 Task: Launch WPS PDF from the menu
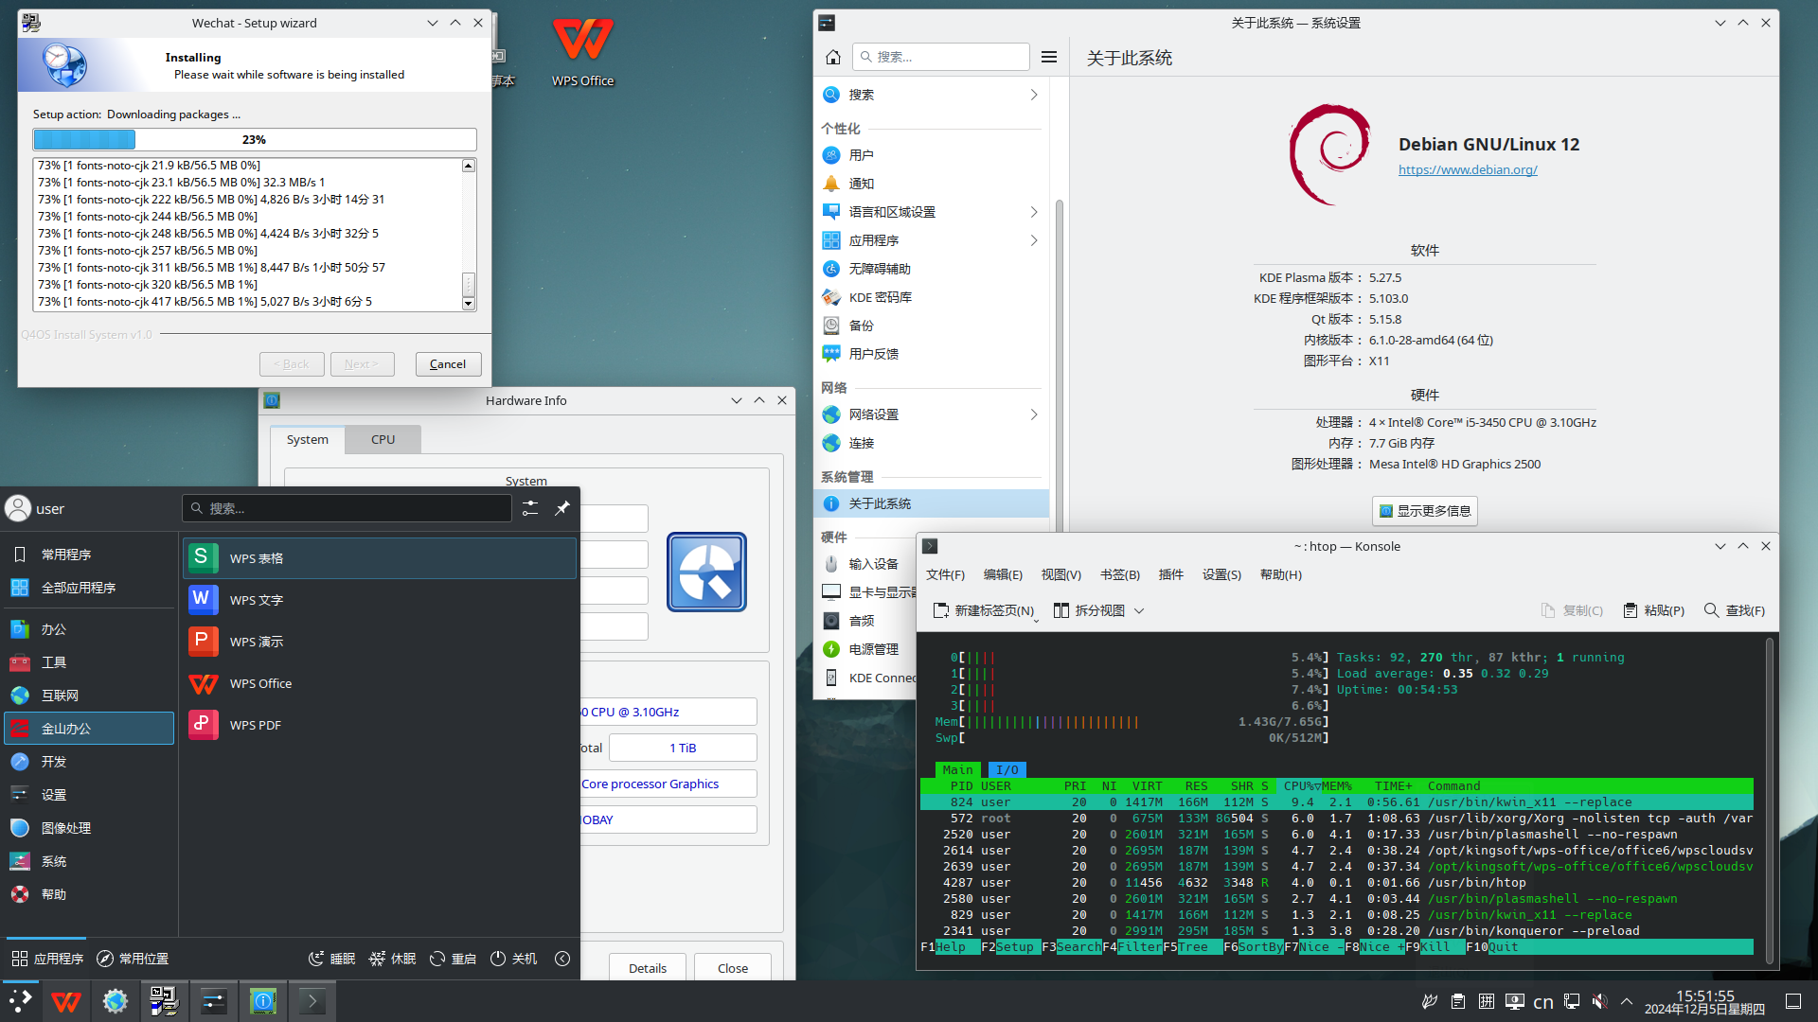tap(379, 725)
